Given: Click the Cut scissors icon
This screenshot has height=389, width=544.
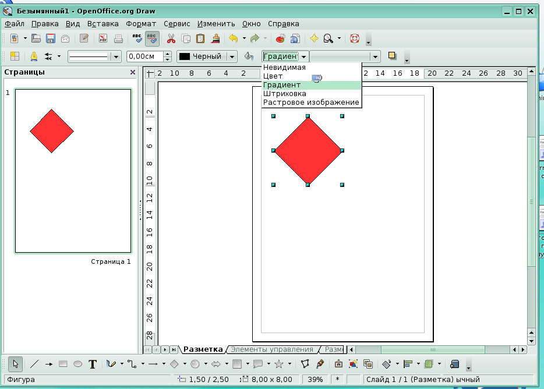Looking at the screenshot, I should pos(171,39).
